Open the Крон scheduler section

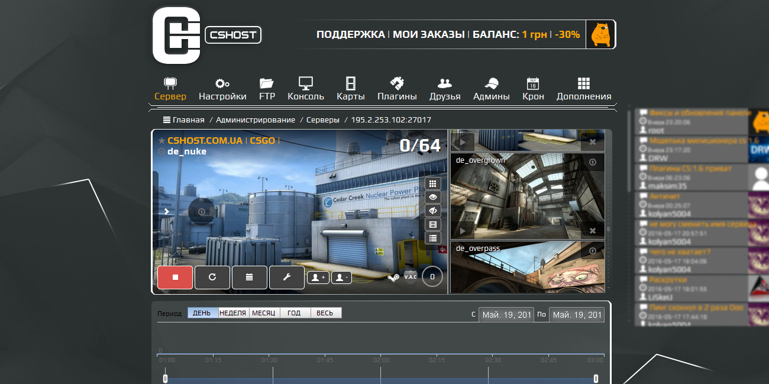click(x=533, y=89)
